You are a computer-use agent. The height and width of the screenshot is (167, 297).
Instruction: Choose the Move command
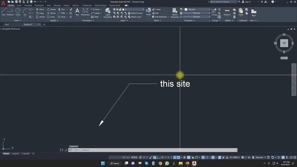point(40,9)
